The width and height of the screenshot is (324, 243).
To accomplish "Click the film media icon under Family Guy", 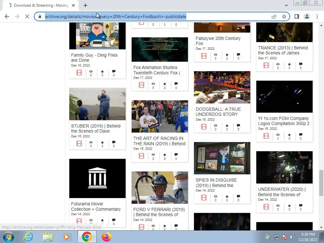I will (79, 73).
